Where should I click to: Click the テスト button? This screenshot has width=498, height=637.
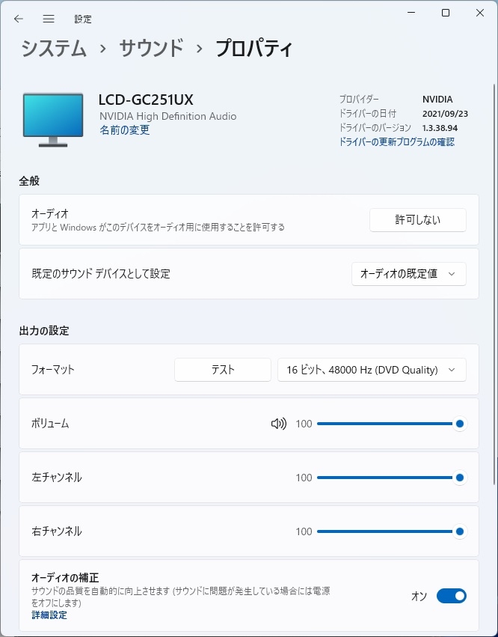(223, 370)
